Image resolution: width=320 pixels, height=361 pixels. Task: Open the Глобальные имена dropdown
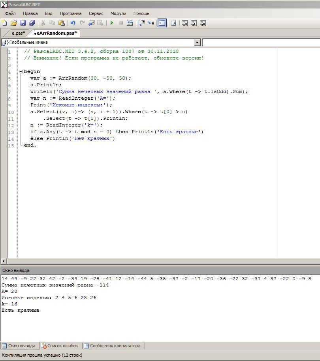click(x=198, y=43)
